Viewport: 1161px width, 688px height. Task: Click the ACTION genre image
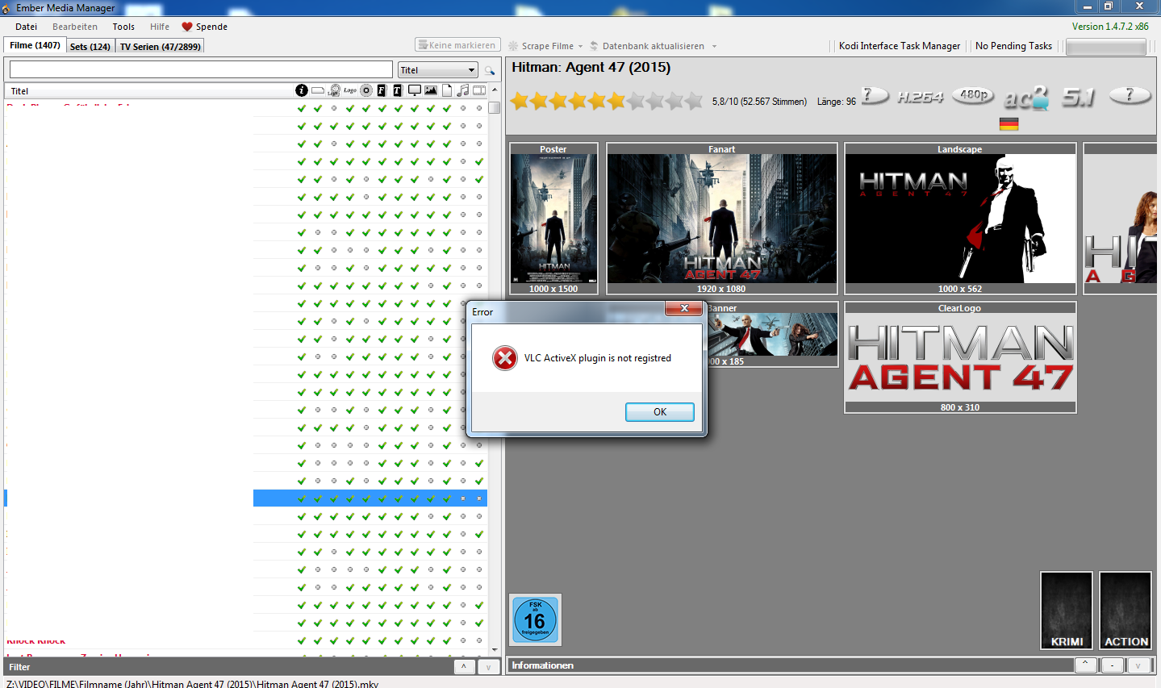[1126, 611]
